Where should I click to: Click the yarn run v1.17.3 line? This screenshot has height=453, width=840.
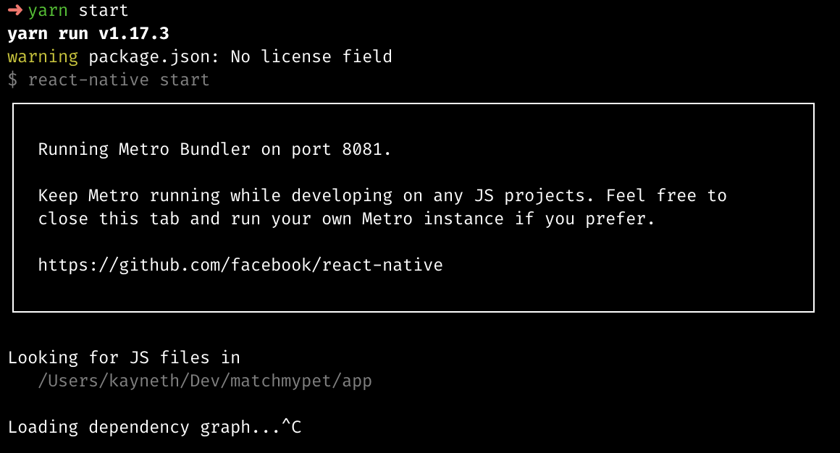click(88, 33)
